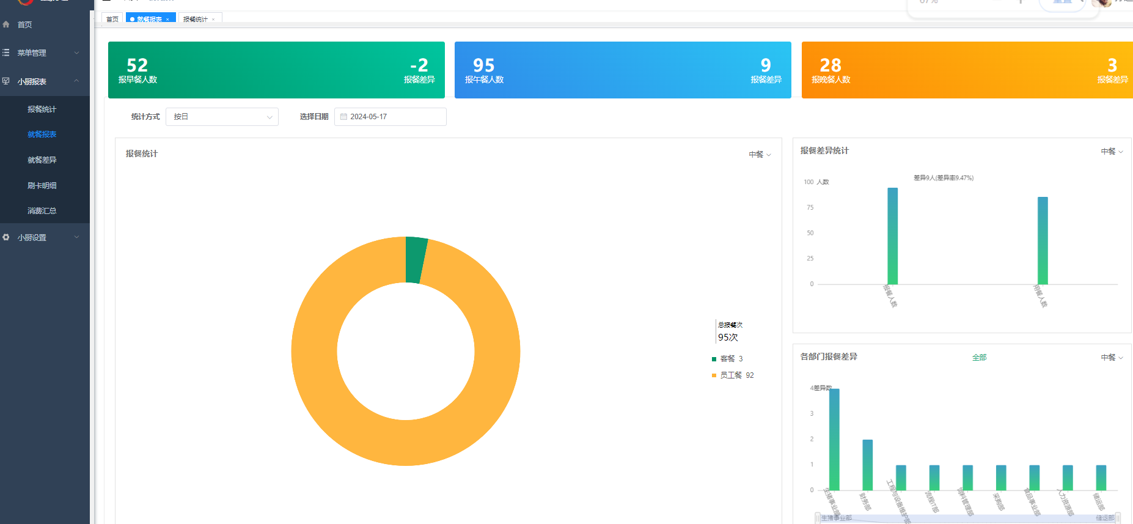Click the 差异9人(差异率9.47%) chart label

944,178
